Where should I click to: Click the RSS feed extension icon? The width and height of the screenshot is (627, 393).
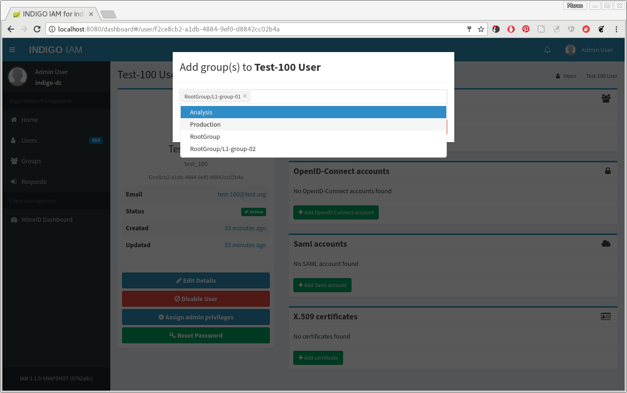[541, 29]
